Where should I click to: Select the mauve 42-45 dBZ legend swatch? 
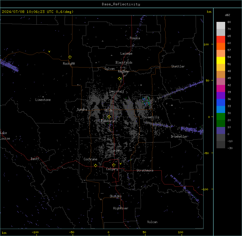221,82
